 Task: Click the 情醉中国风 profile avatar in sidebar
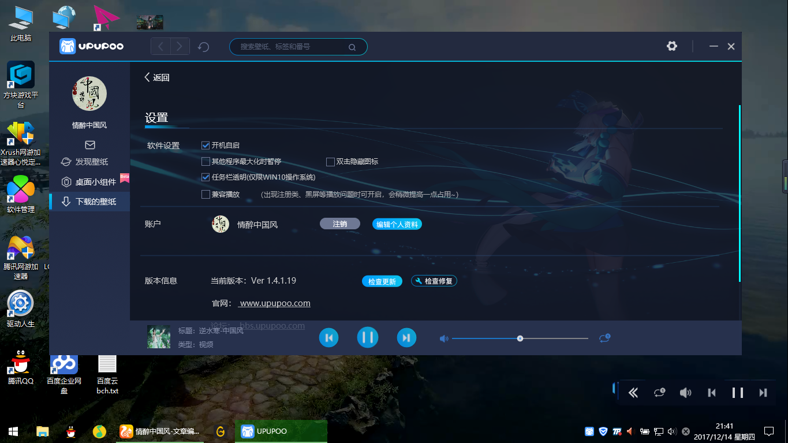[89, 94]
